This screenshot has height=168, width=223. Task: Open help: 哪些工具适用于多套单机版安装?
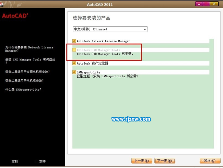[x=27, y=71]
